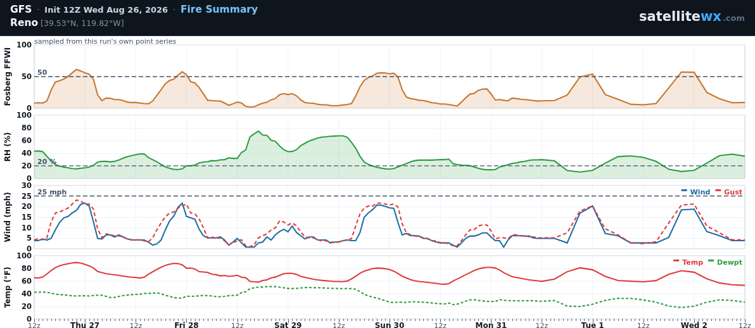Click the coordinates 39.53°N, 119.82°W

click(x=82, y=23)
